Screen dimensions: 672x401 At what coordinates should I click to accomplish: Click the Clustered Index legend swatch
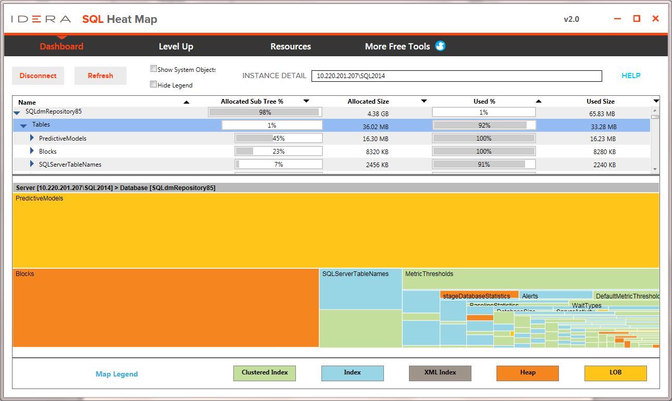(x=265, y=373)
